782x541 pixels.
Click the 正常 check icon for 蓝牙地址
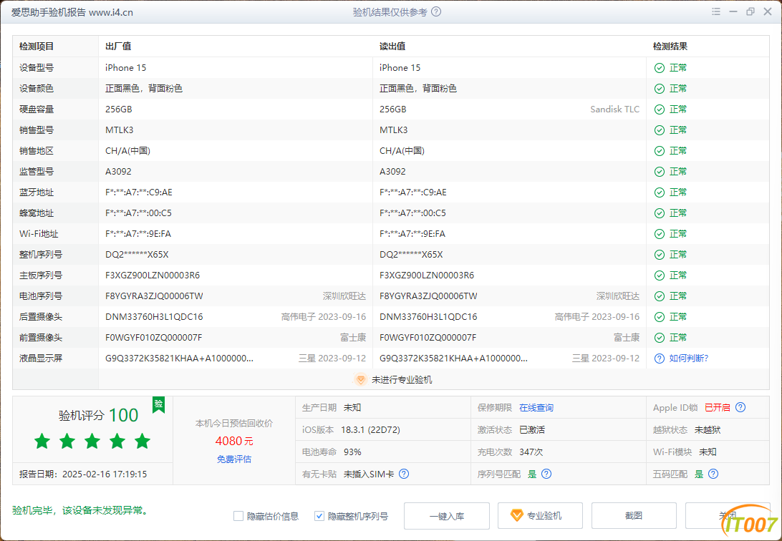(x=660, y=192)
